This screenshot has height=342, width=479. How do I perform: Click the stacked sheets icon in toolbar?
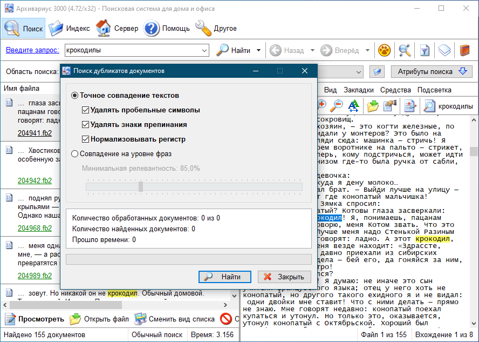pos(444,50)
